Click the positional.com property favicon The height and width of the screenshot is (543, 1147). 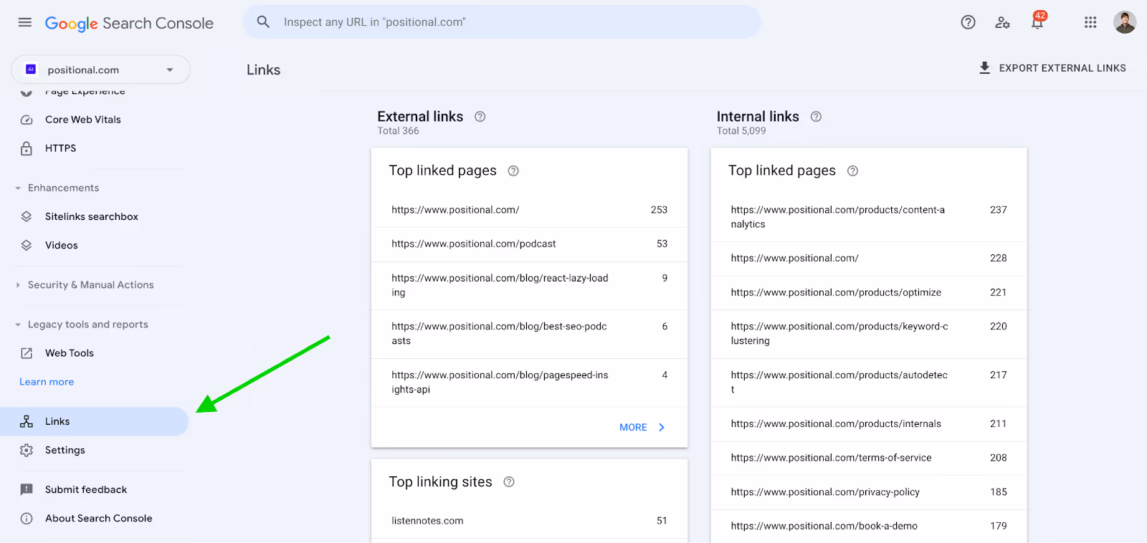click(x=31, y=69)
